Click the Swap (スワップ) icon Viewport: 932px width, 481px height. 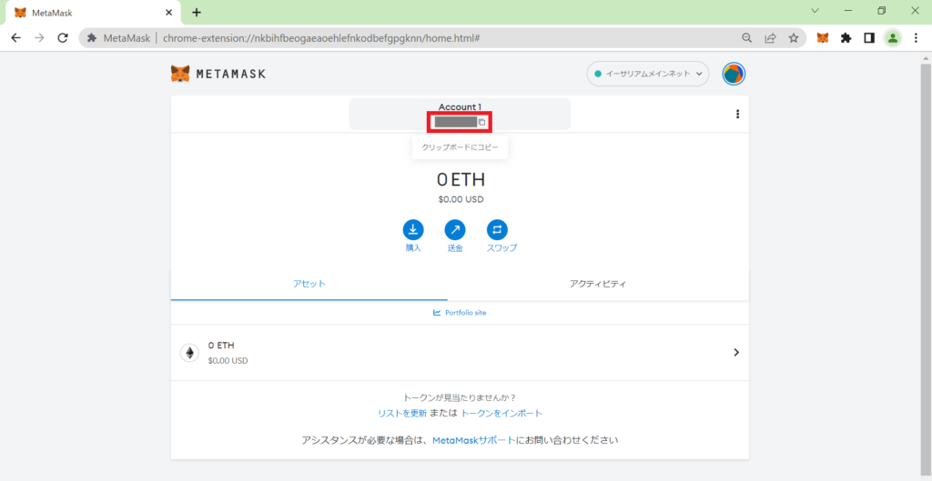coord(497,229)
